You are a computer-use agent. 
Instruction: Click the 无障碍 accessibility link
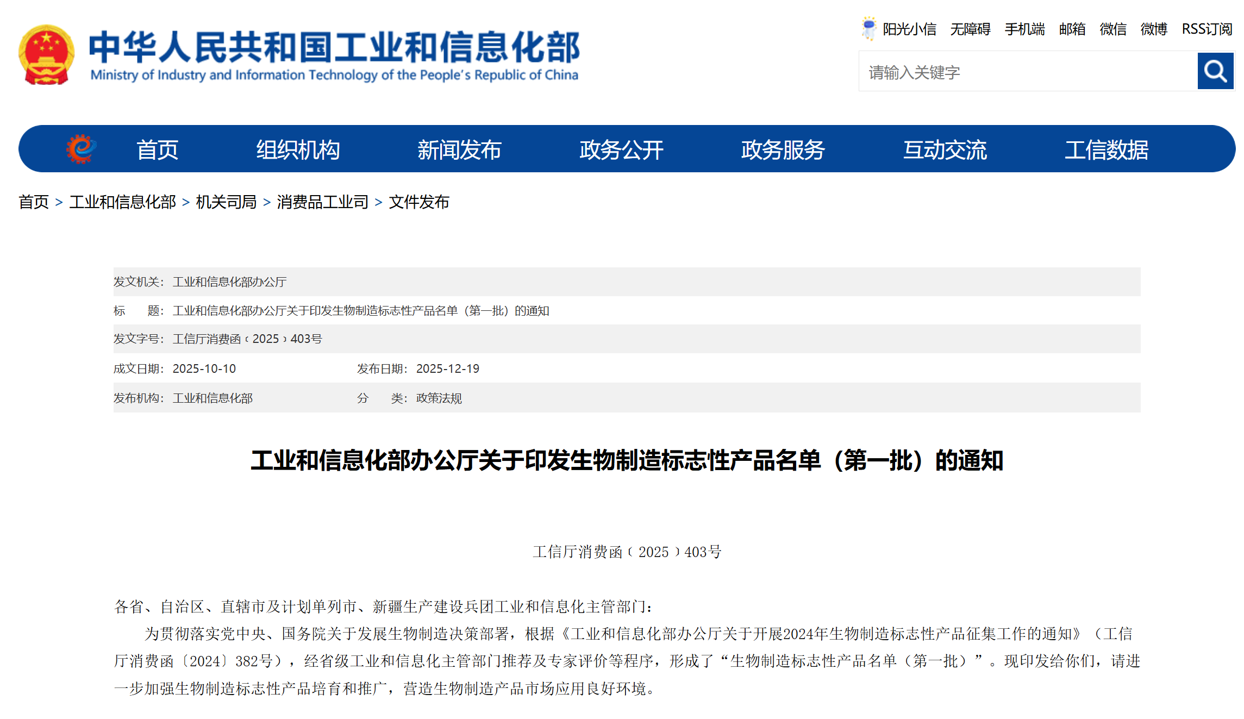point(970,29)
